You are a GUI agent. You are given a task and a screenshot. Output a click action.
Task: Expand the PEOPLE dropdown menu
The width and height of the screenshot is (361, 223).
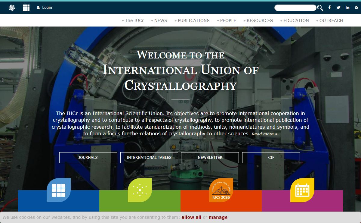pos(226,20)
